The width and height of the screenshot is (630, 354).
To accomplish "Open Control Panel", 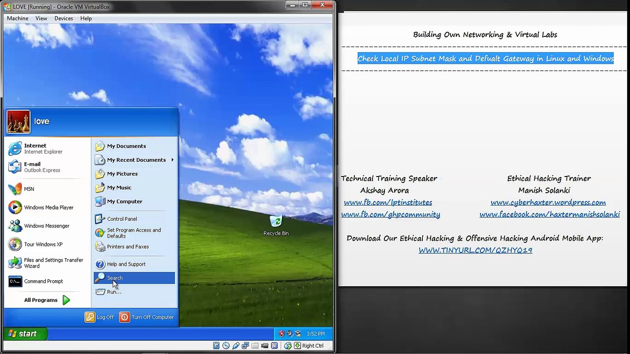I will point(134,219).
